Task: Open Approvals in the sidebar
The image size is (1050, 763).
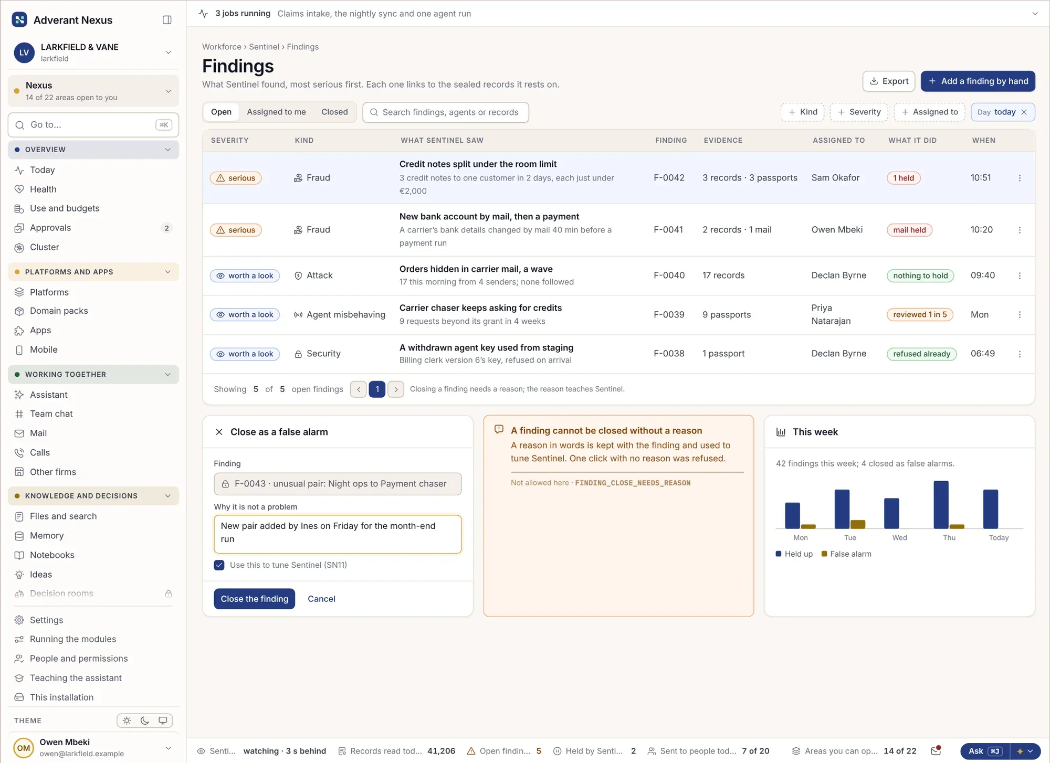Action: (93, 228)
